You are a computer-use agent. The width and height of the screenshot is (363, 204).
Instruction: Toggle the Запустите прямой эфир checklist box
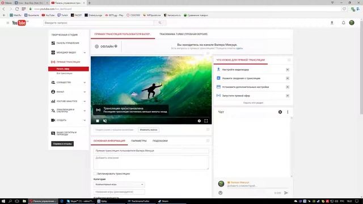[x=288, y=96]
